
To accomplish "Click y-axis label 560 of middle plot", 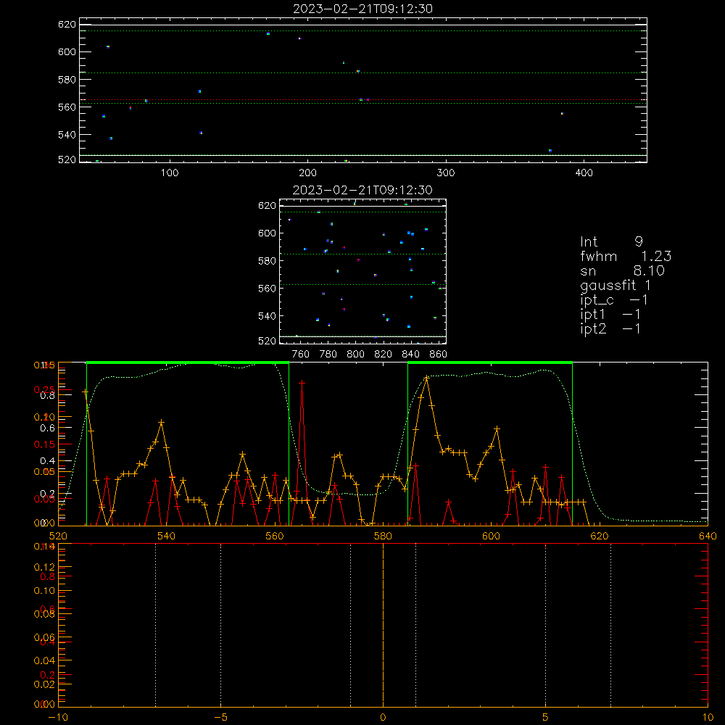I will 267,289.
